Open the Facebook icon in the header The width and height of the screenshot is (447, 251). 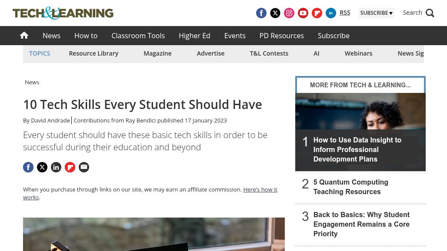(x=261, y=13)
